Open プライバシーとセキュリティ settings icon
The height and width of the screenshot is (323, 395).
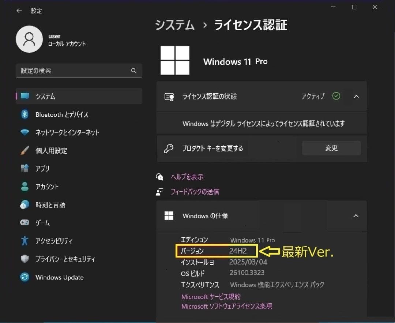click(25, 259)
